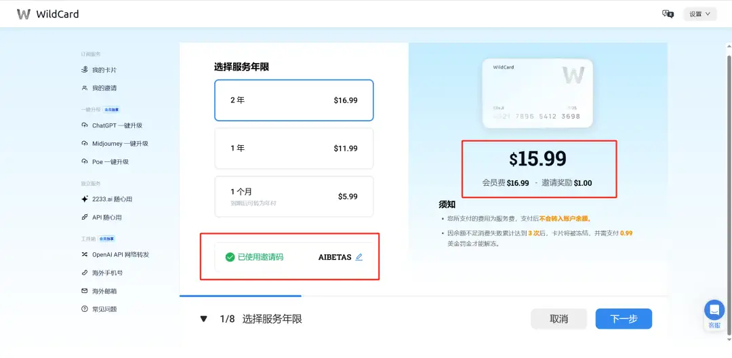Edit invite code AIBETAS pencil icon
Image resolution: width=732 pixels, height=358 pixels.
[359, 257]
